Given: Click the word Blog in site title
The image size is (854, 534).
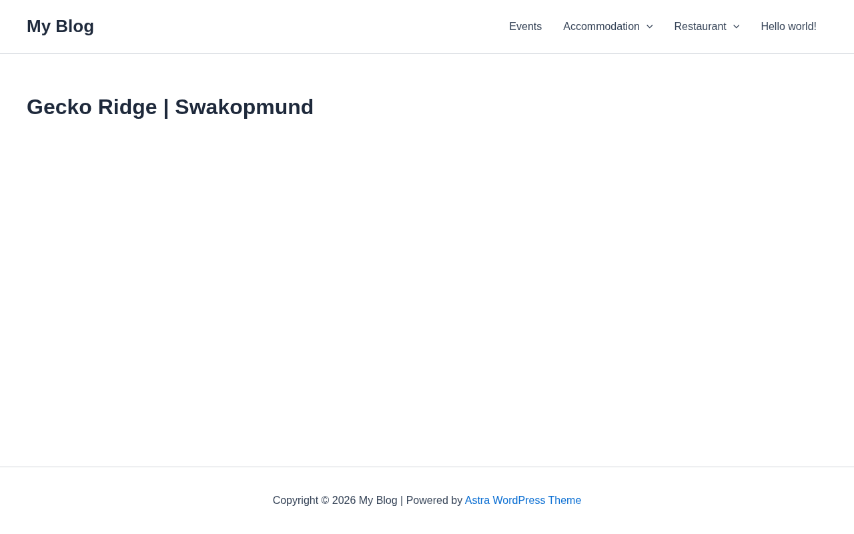Looking at the screenshot, I should click(x=75, y=26).
